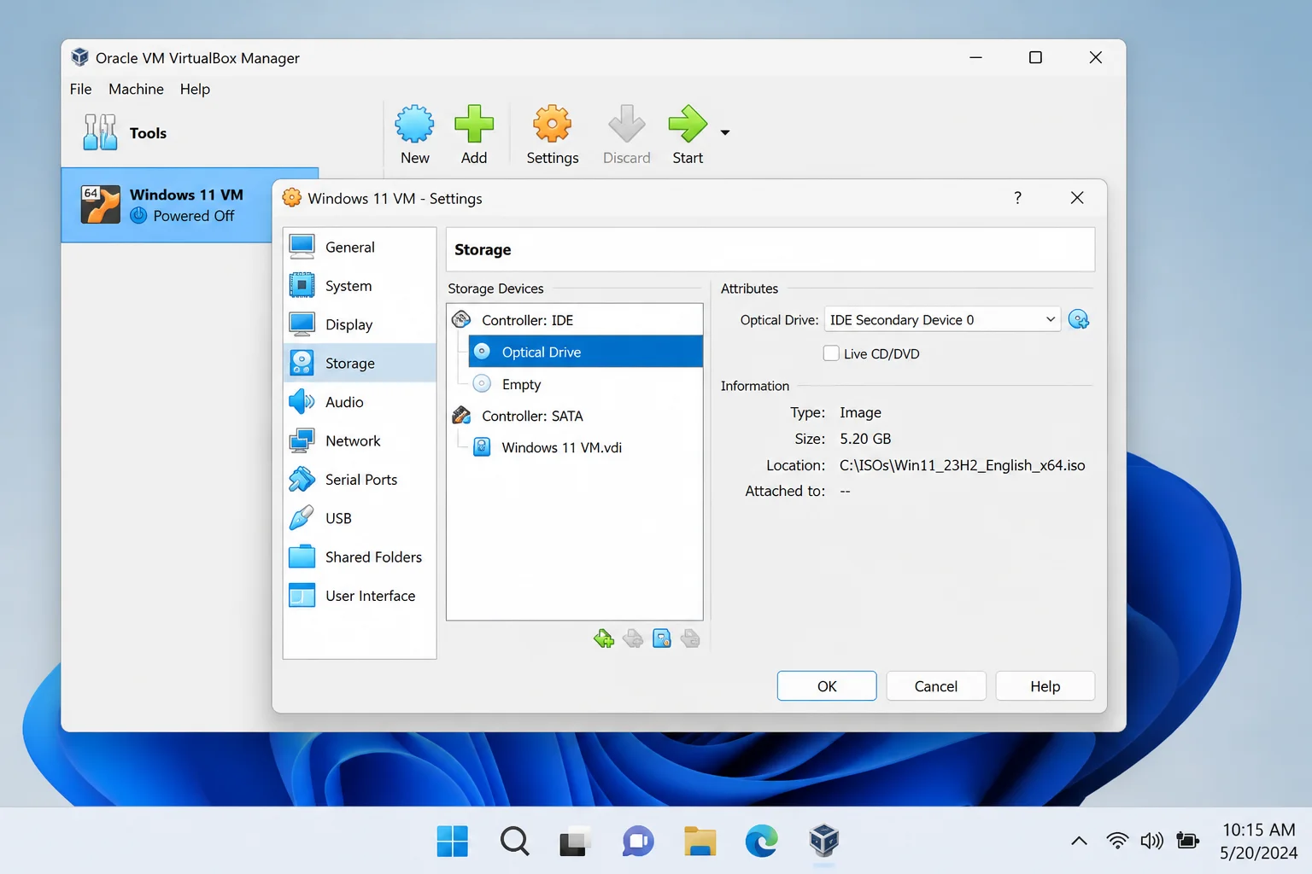Open the Start button dropdown arrow
The width and height of the screenshot is (1312, 874).
click(x=725, y=132)
